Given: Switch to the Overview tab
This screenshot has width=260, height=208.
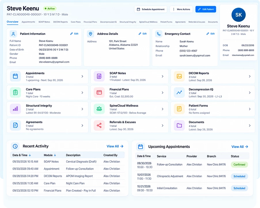Looking at the screenshot, I should click(x=12, y=22).
